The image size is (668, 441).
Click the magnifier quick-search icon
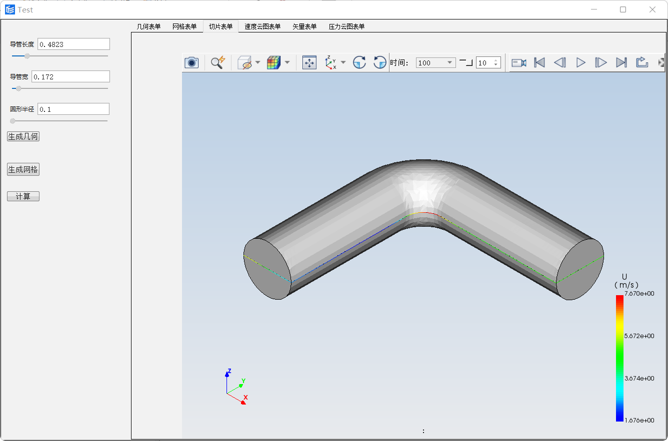[217, 62]
